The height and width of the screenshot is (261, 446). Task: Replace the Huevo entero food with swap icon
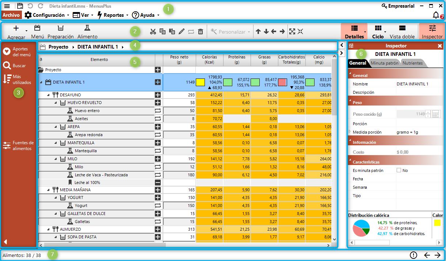tap(158, 111)
